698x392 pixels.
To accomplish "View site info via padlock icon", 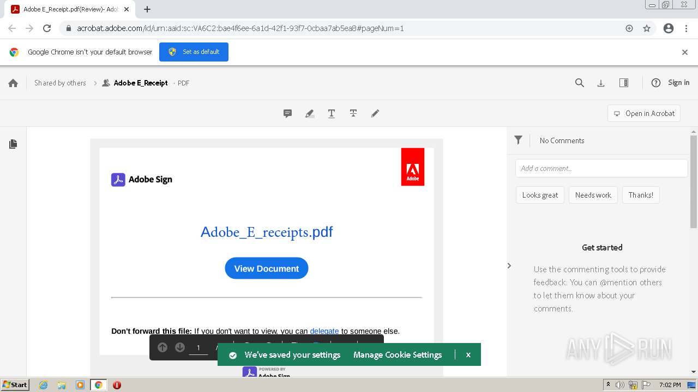I will point(69,28).
